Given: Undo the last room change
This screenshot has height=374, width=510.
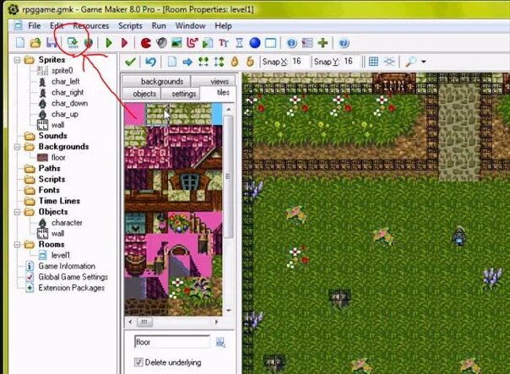Looking at the screenshot, I should [150, 62].
